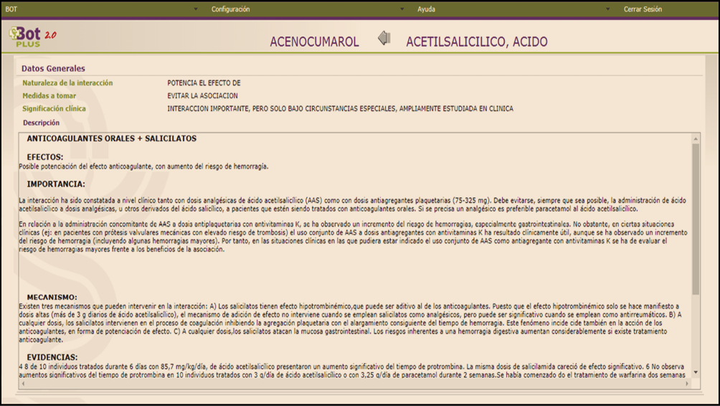The height and width of the screenshot is (406, 720).
Task: Select the ACENOCUMAROL drug name
Action: click(x=314, y=42)
